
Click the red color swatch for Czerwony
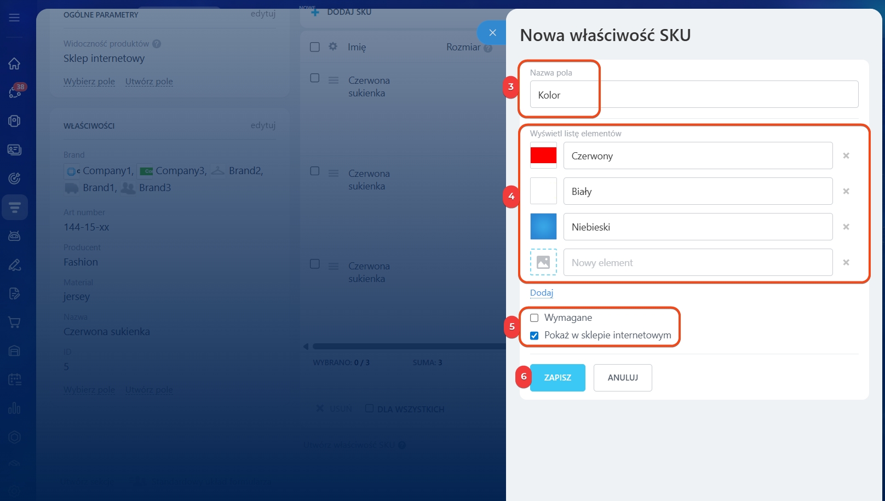pyautogui.click(x=543, y=156)
